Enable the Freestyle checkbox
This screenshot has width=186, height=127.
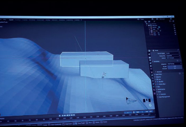click(159, 94)
